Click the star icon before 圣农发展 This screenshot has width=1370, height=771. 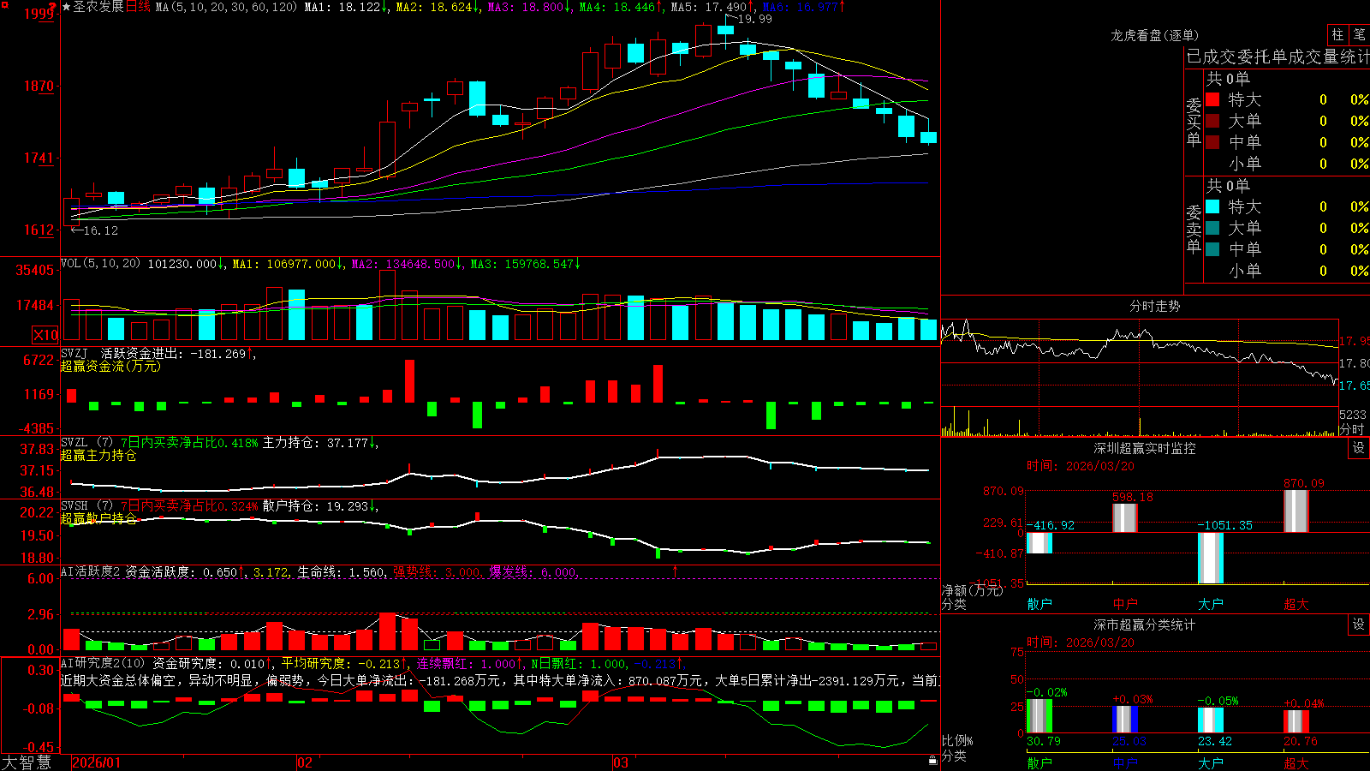(66, 7)
